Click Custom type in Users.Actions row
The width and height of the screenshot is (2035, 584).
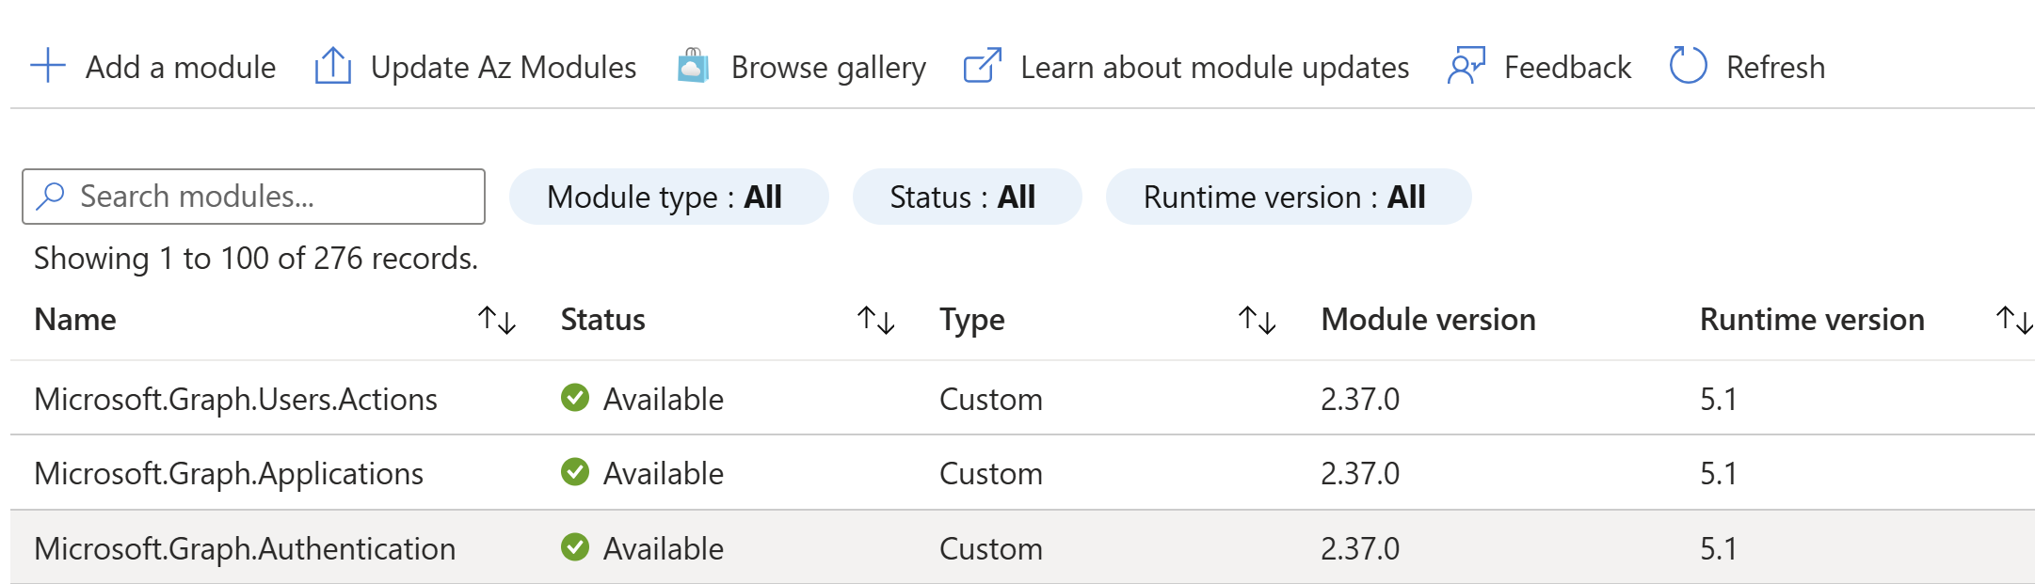click(991, 400)
